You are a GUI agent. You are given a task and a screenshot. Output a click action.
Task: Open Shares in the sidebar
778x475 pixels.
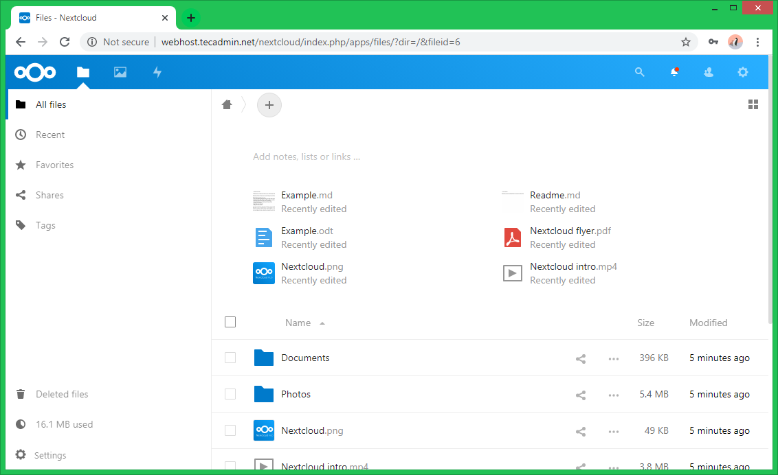pos(109,195)
